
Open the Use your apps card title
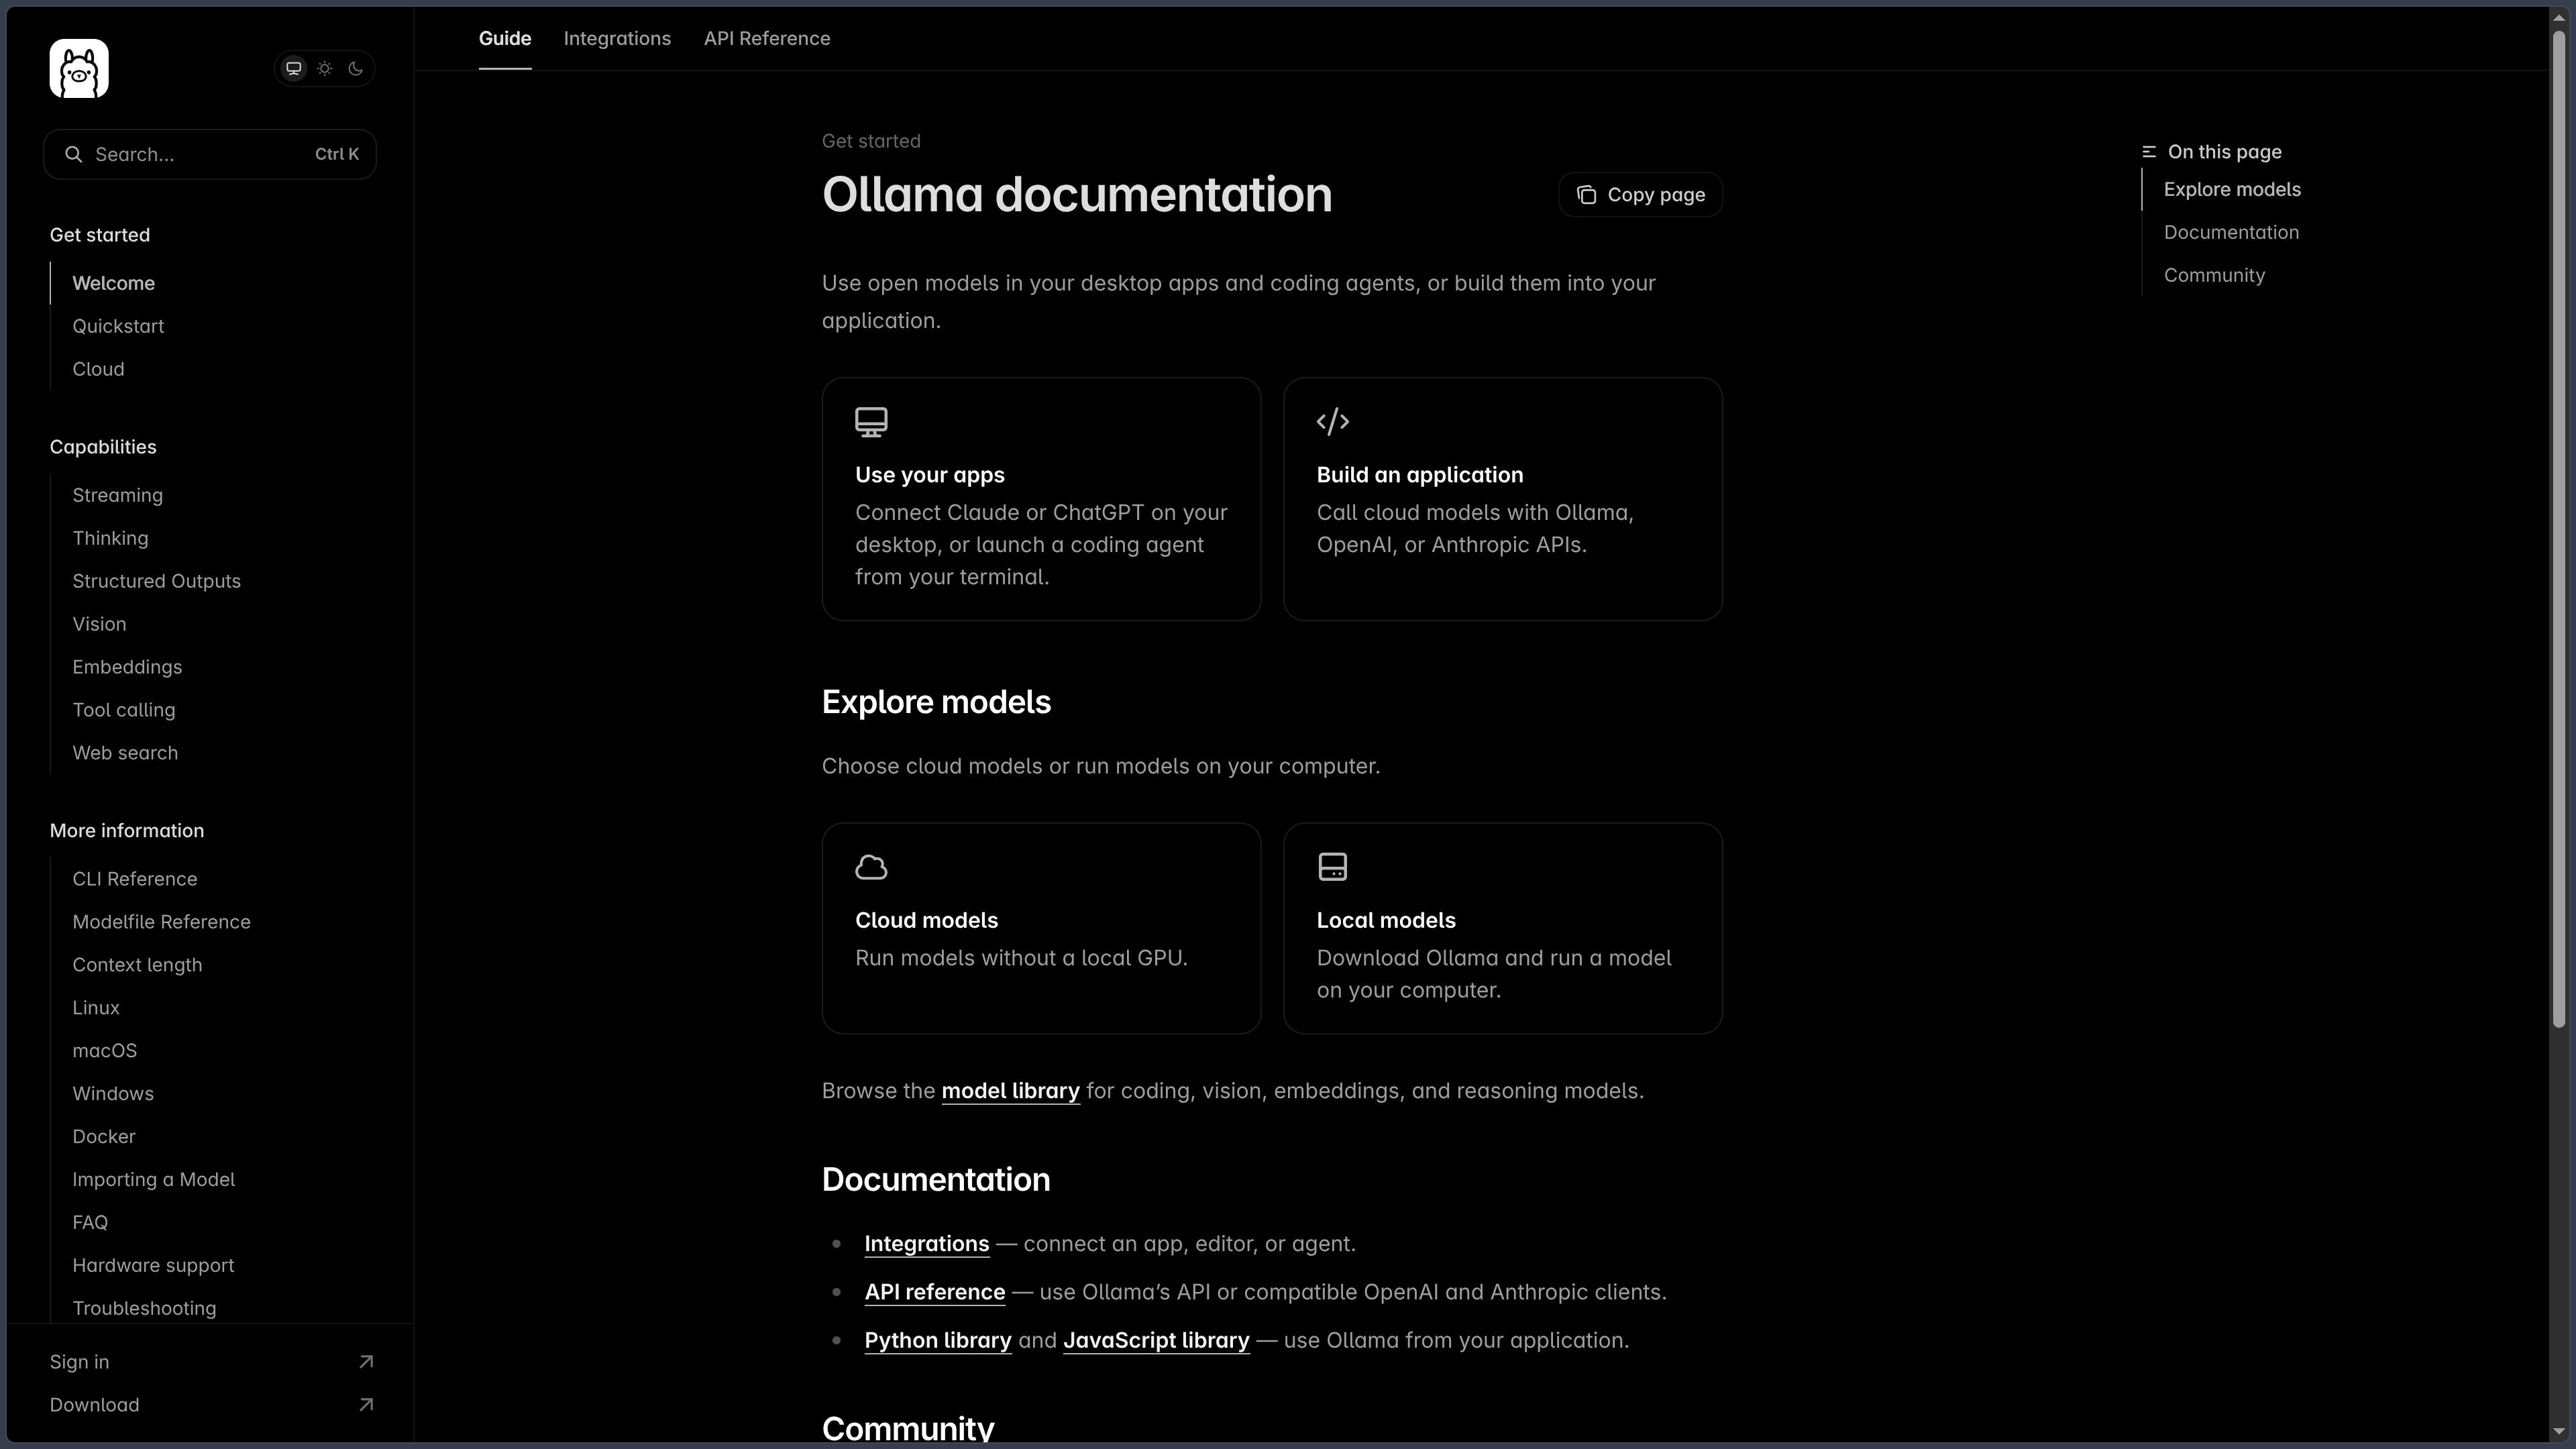pyautogui.click(x=930, y=475)
